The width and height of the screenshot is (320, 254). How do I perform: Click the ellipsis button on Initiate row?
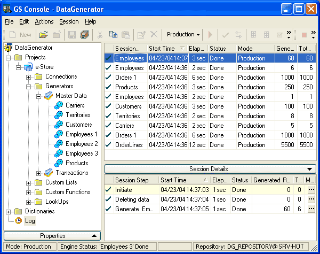(x=311, y=190)
